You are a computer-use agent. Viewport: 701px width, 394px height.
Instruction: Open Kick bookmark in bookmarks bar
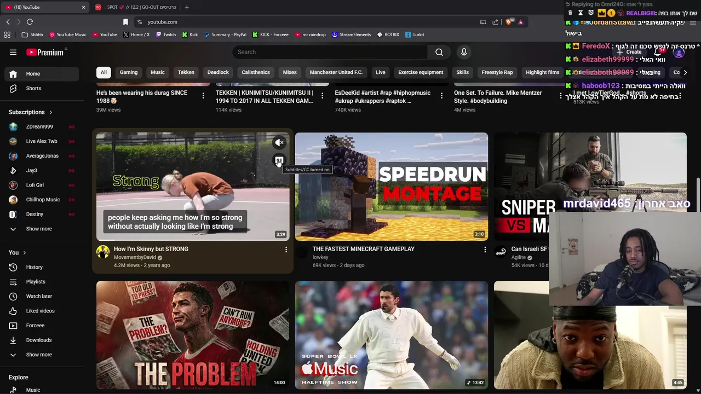click(x=190, y=34)
